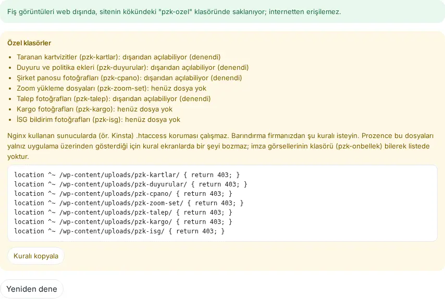The height and width of the screenshot is (299, 445).
Task: Click the pzk-talep location rule line
Action: click(x=123, y=212)
